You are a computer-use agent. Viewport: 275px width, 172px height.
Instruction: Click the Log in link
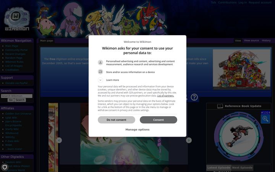(x=243, y=2)
